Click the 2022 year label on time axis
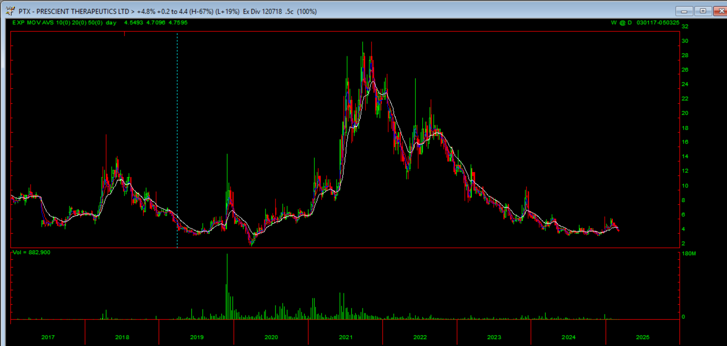 coord(420,337)
